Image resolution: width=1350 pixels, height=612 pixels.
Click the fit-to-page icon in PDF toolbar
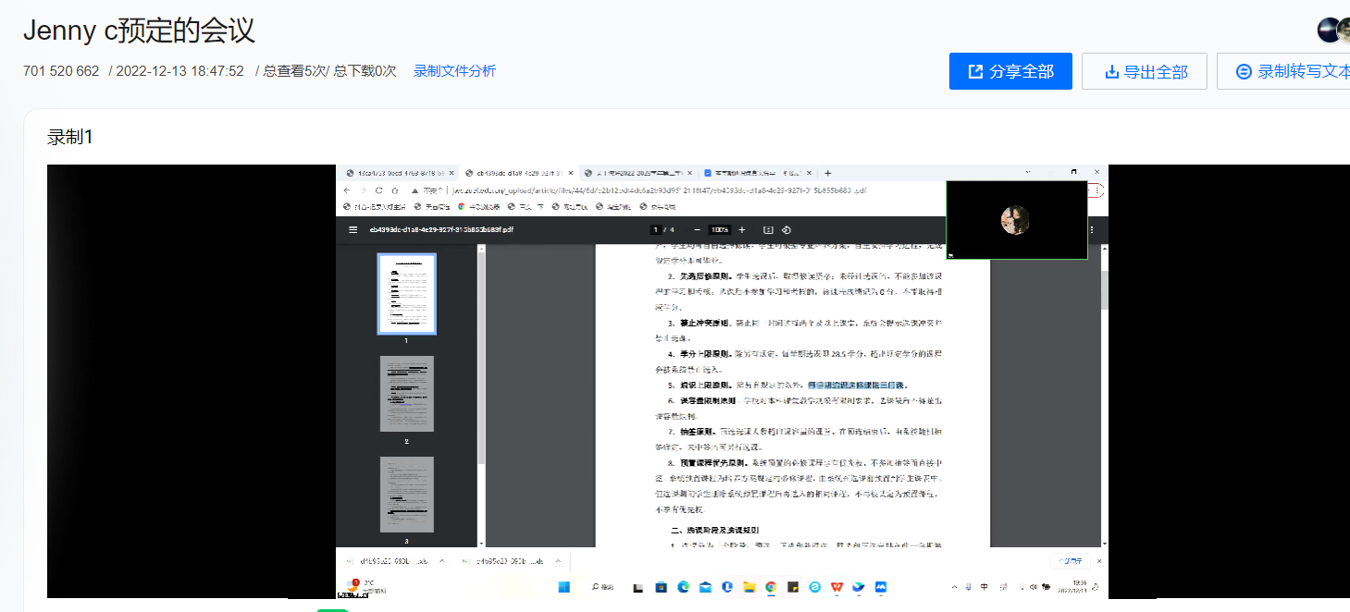click(x=767, y=229)
